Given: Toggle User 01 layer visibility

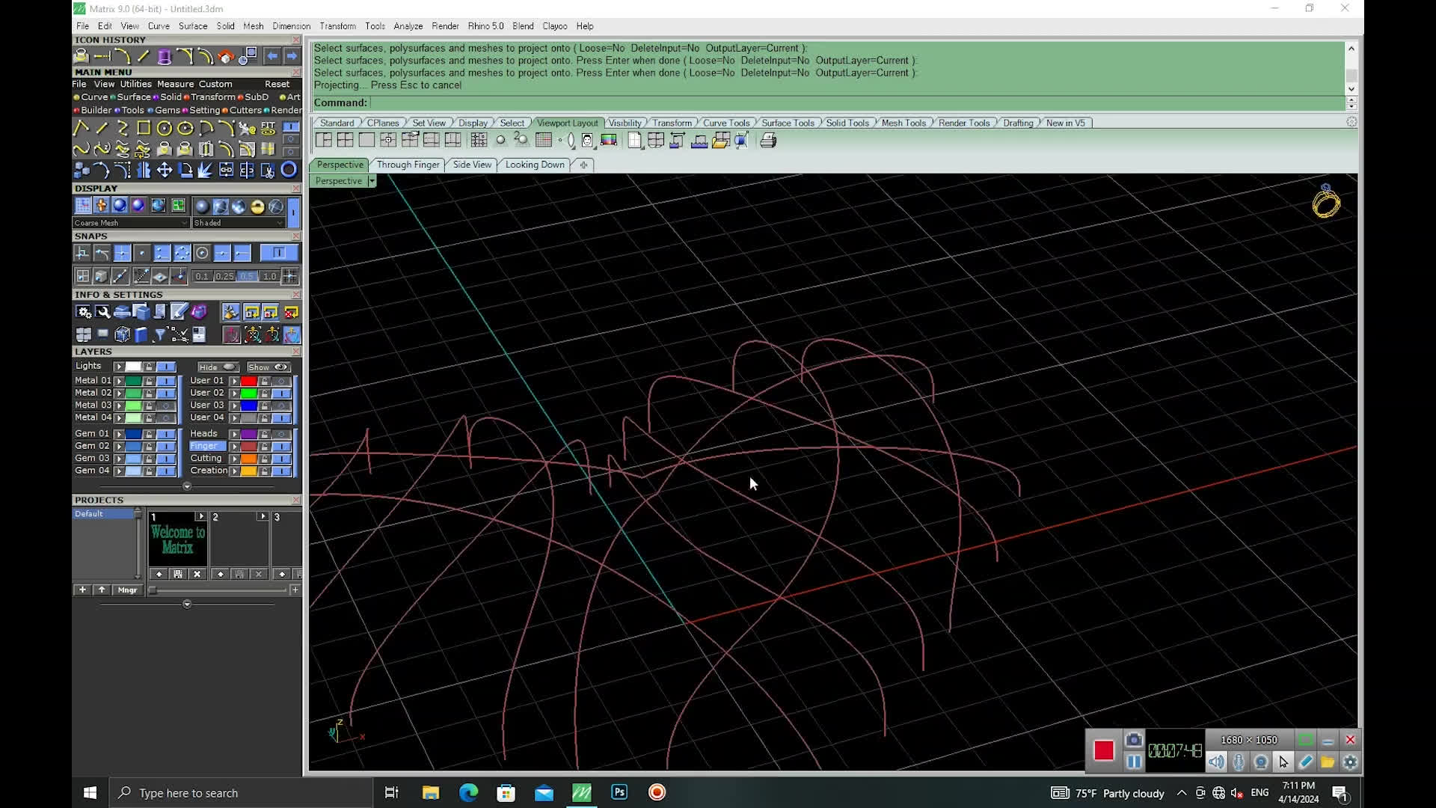Looking at the screenshot, I should click(282, 381).
